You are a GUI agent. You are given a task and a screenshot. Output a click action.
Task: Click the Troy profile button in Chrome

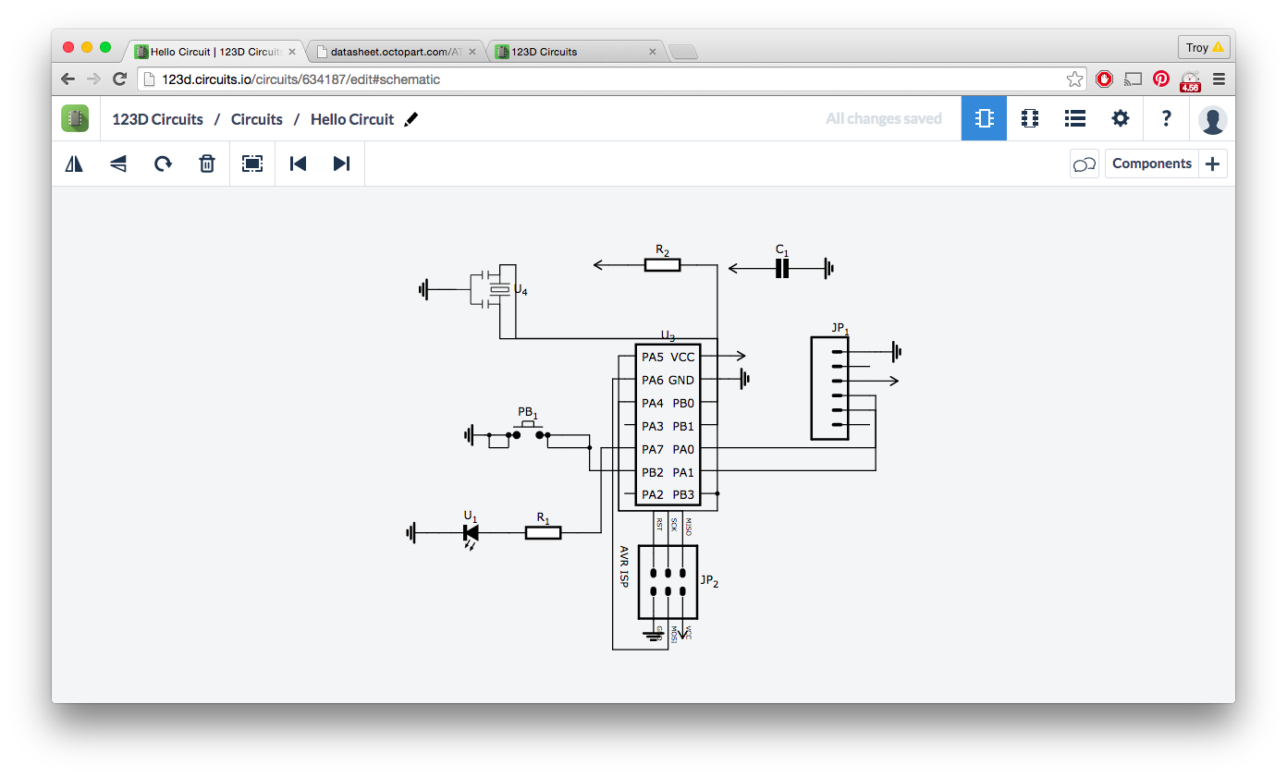pos(1204,47)
